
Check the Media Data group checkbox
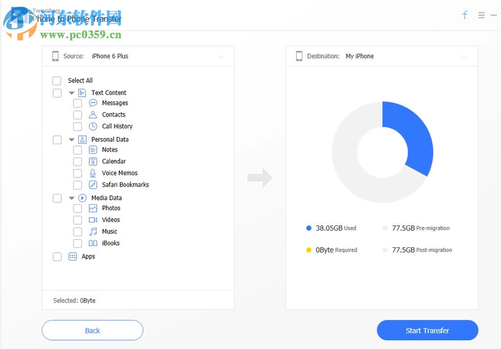pyautogui.click(x=57, y=198)
